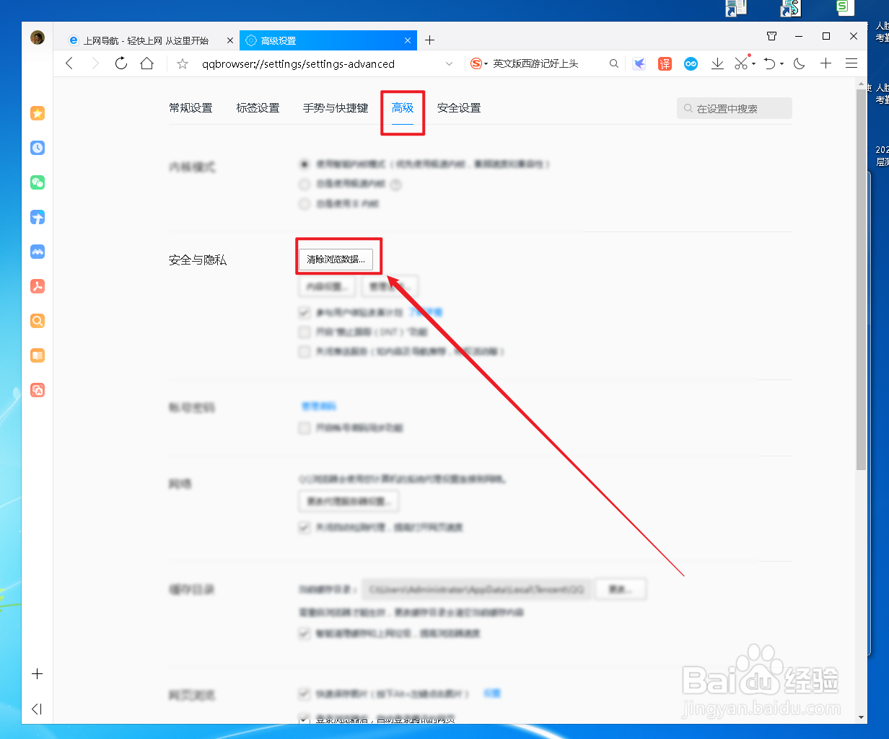Open History with the clock sidebar icon
The height and width of the screenshot is (739, 889).
37,148
